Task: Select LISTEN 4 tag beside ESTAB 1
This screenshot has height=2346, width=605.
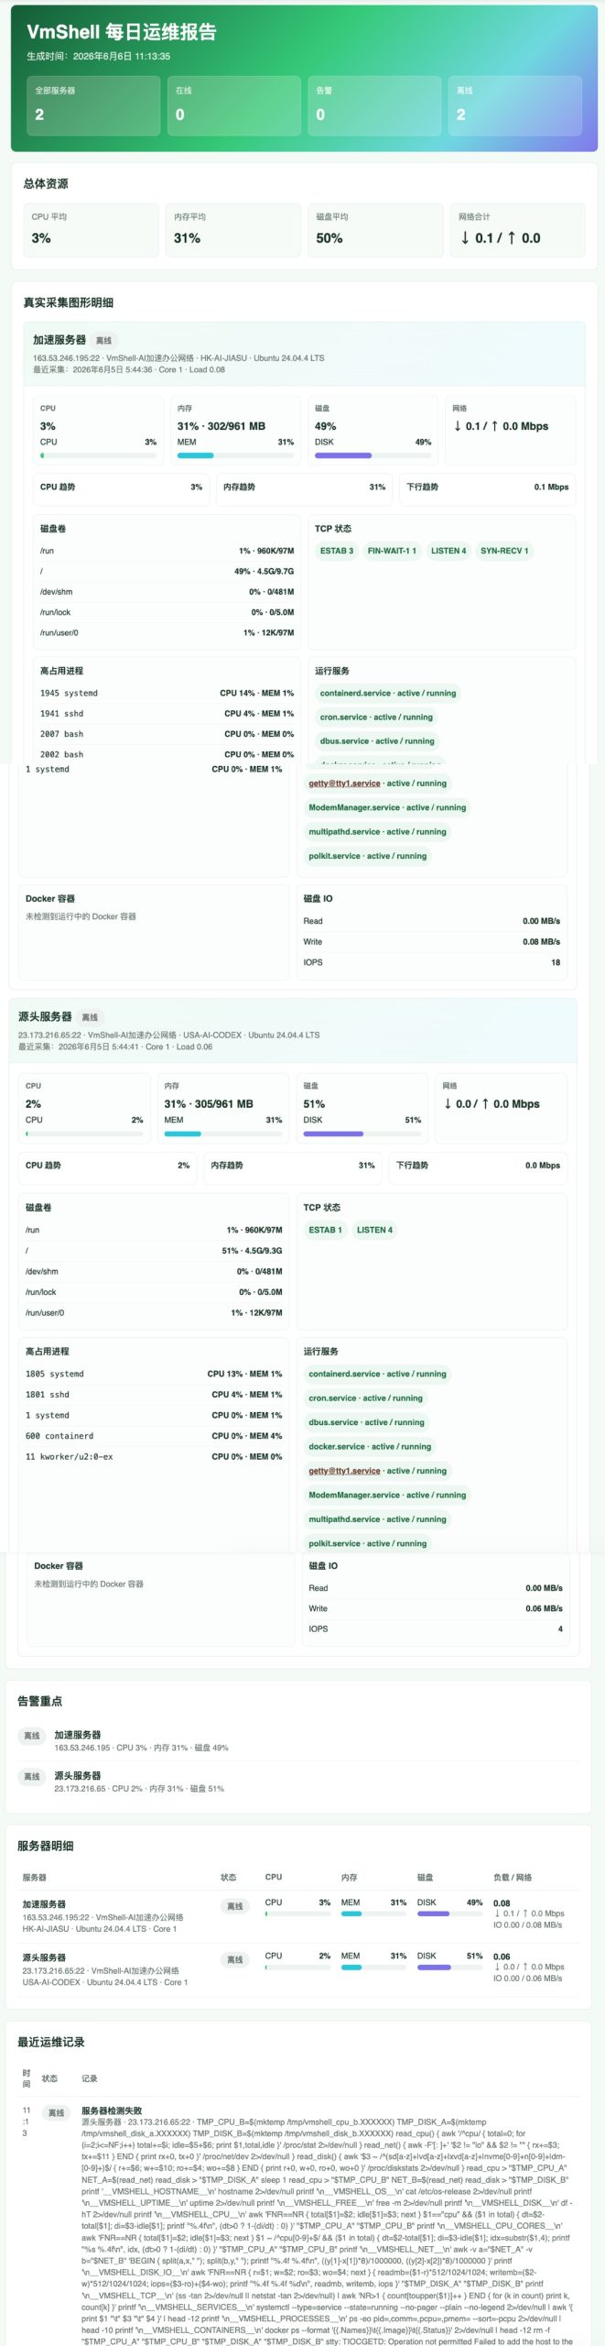Action: click(x=374, y=1230)
